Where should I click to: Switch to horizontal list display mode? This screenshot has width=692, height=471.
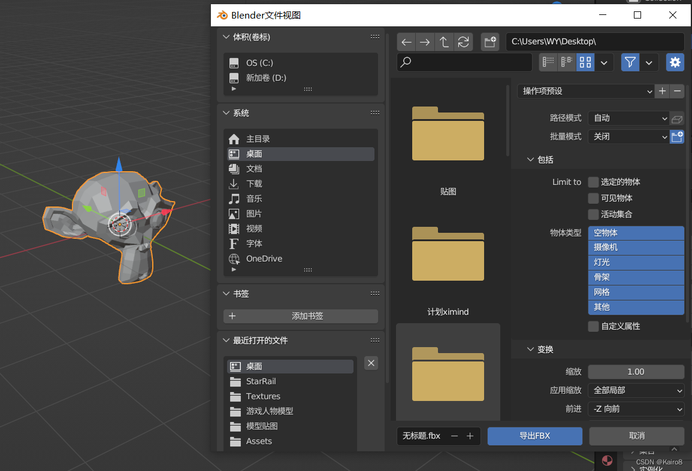click(x=567, y=62)
